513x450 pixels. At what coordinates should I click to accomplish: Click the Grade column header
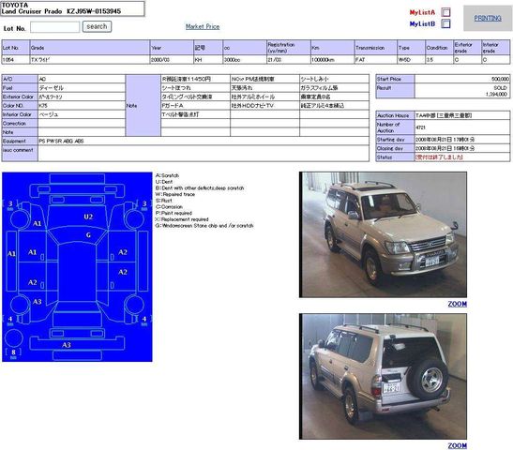coord(90,48)
